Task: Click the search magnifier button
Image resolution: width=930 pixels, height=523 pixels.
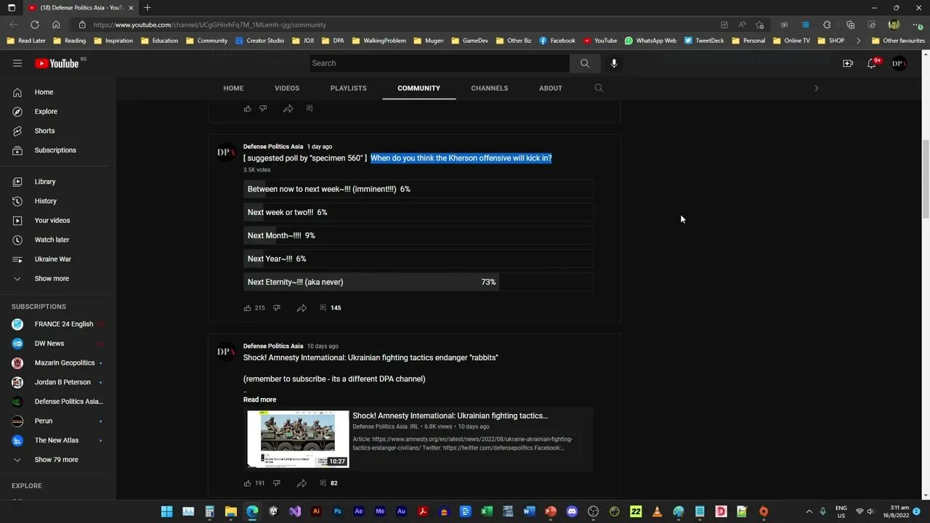Action: pos(585,63)
